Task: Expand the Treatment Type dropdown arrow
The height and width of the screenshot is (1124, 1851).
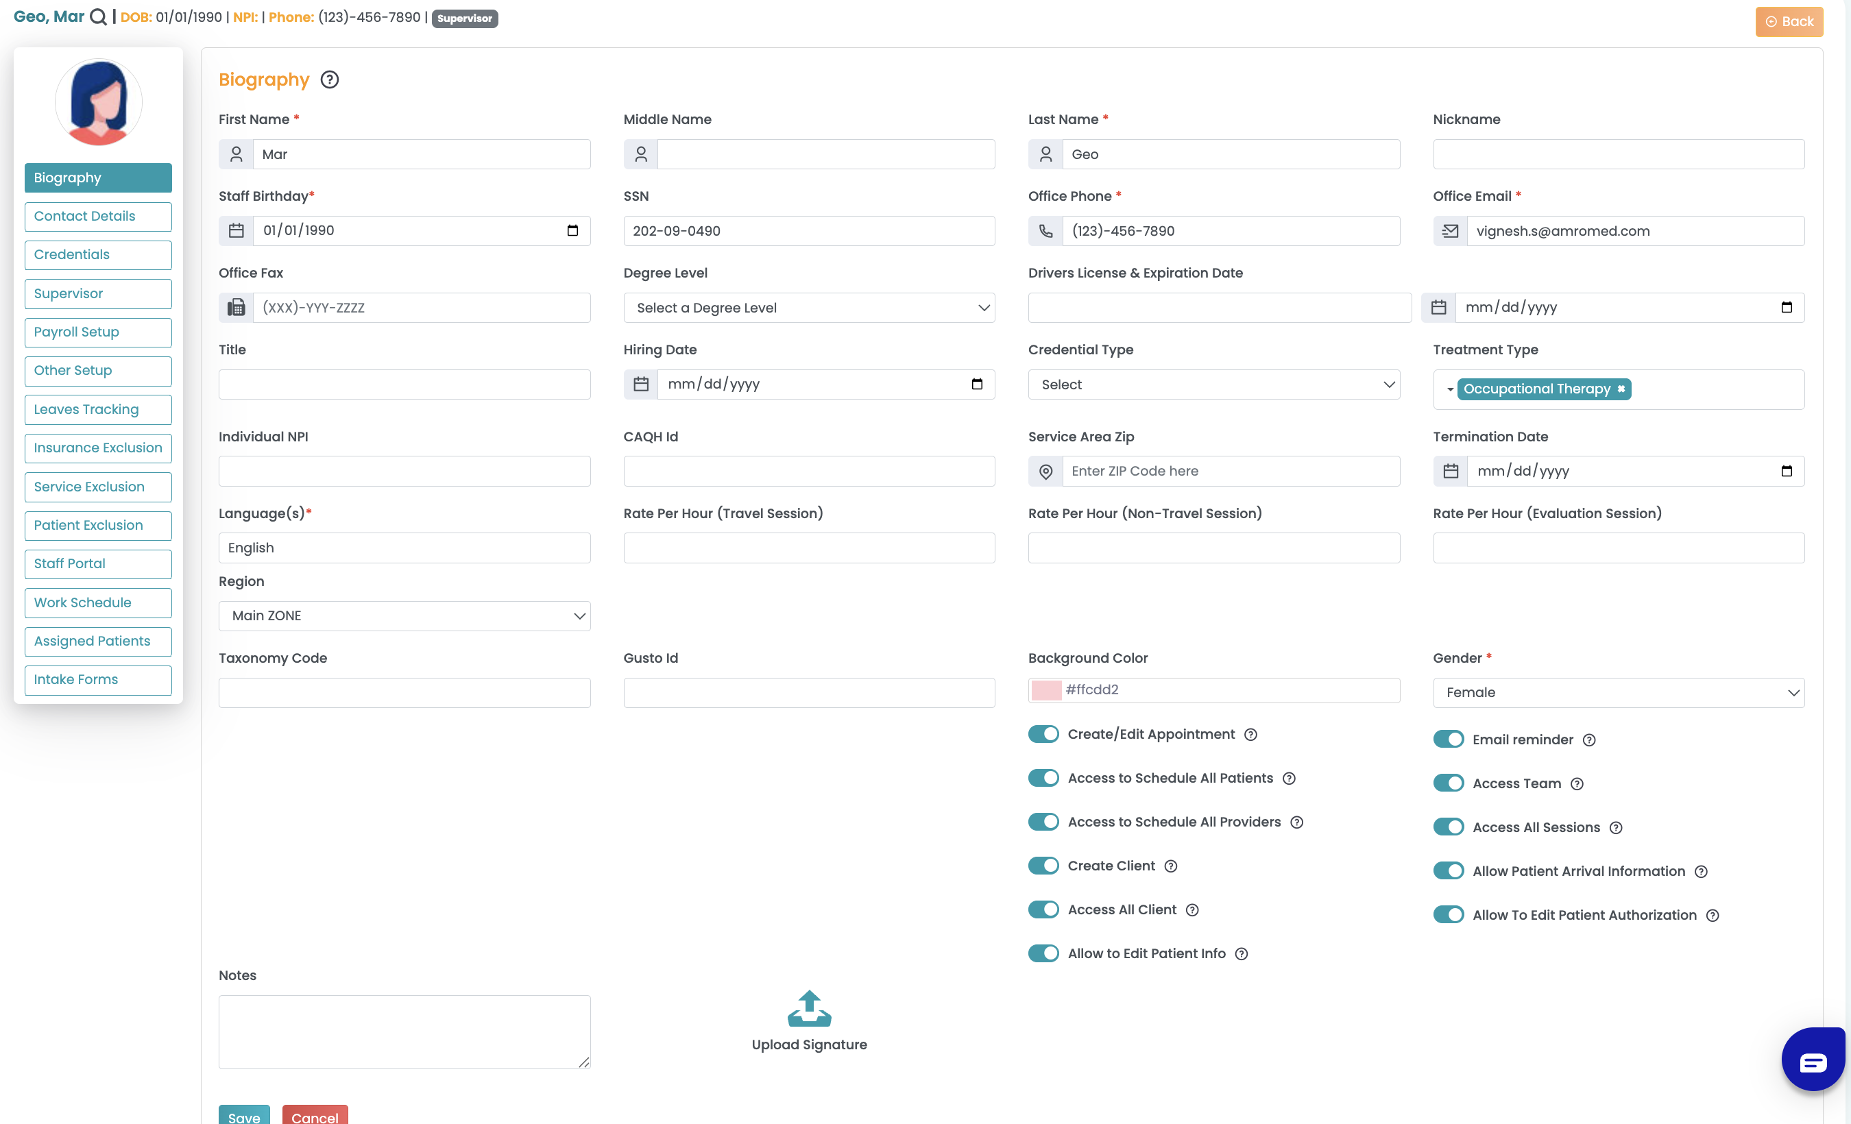Action: [x=1450, y=390]
